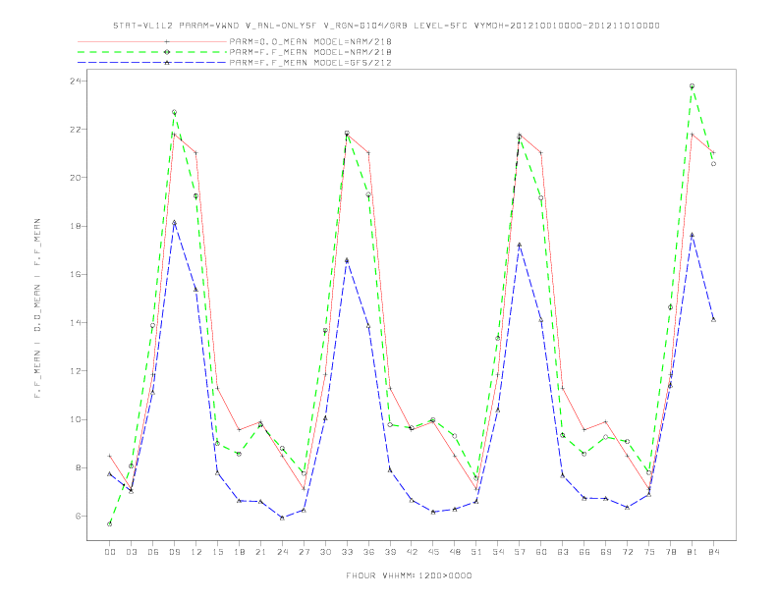Click x-axis tick label 27
Image resolution: width=778 pixels, height=601 pixels.
[304, 552]
